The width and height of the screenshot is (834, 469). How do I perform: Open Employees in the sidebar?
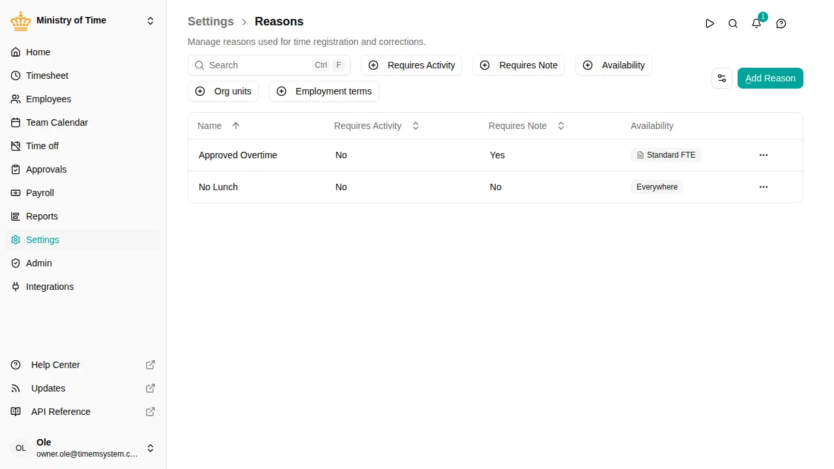pos(83,99)
